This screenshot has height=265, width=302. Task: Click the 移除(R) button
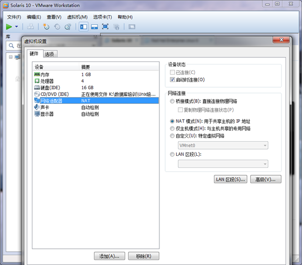[x=144, y=256]
